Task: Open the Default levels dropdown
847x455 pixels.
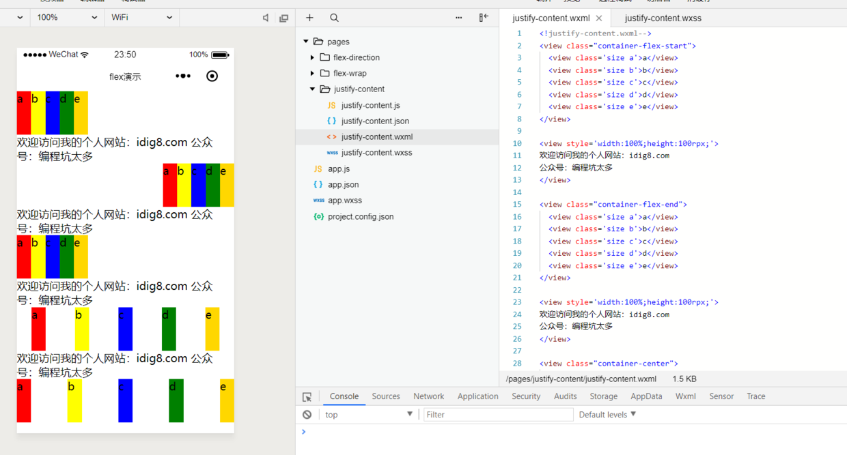Action: click(x=607, y=415)
